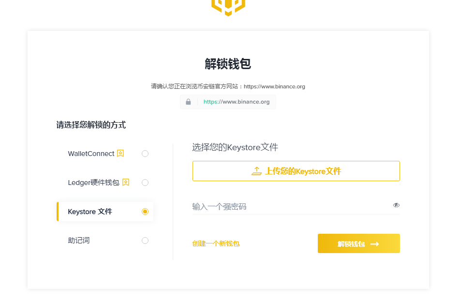
Task: Select the 助记词 radio button
Action: (x=145, y=241)
